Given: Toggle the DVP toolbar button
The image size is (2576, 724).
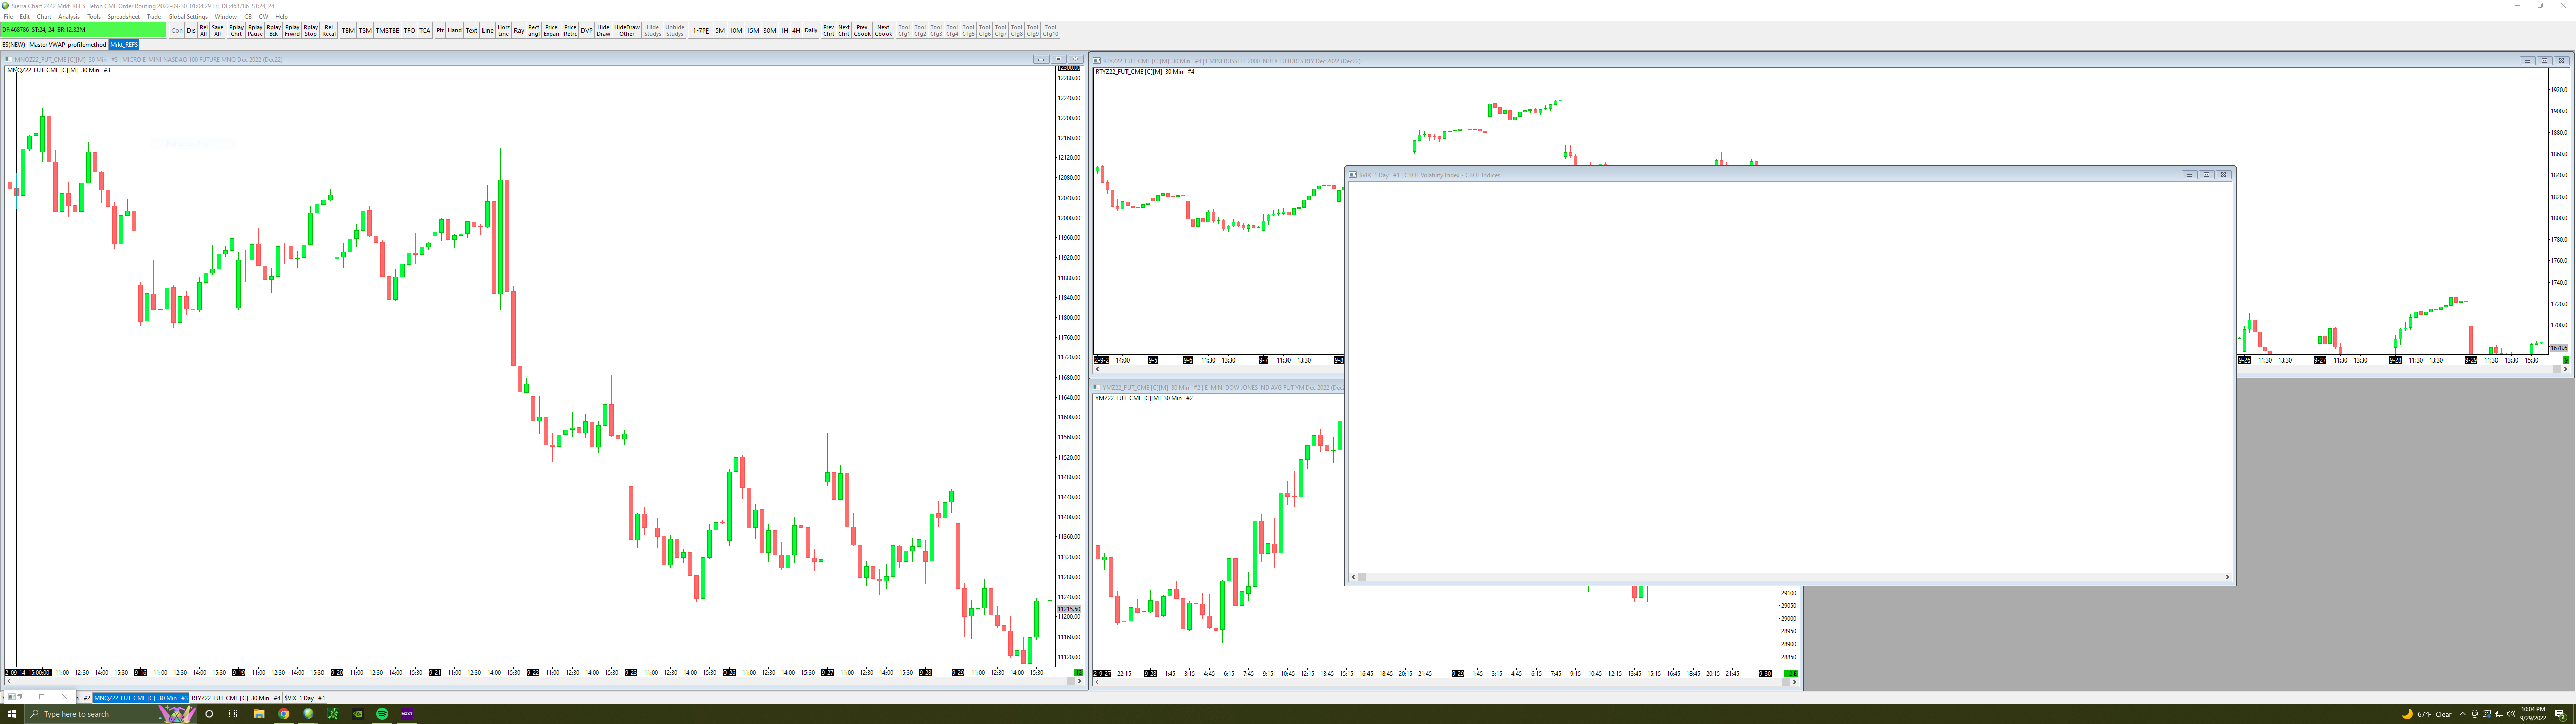Looking at the screenshot, I should point(586,31).
